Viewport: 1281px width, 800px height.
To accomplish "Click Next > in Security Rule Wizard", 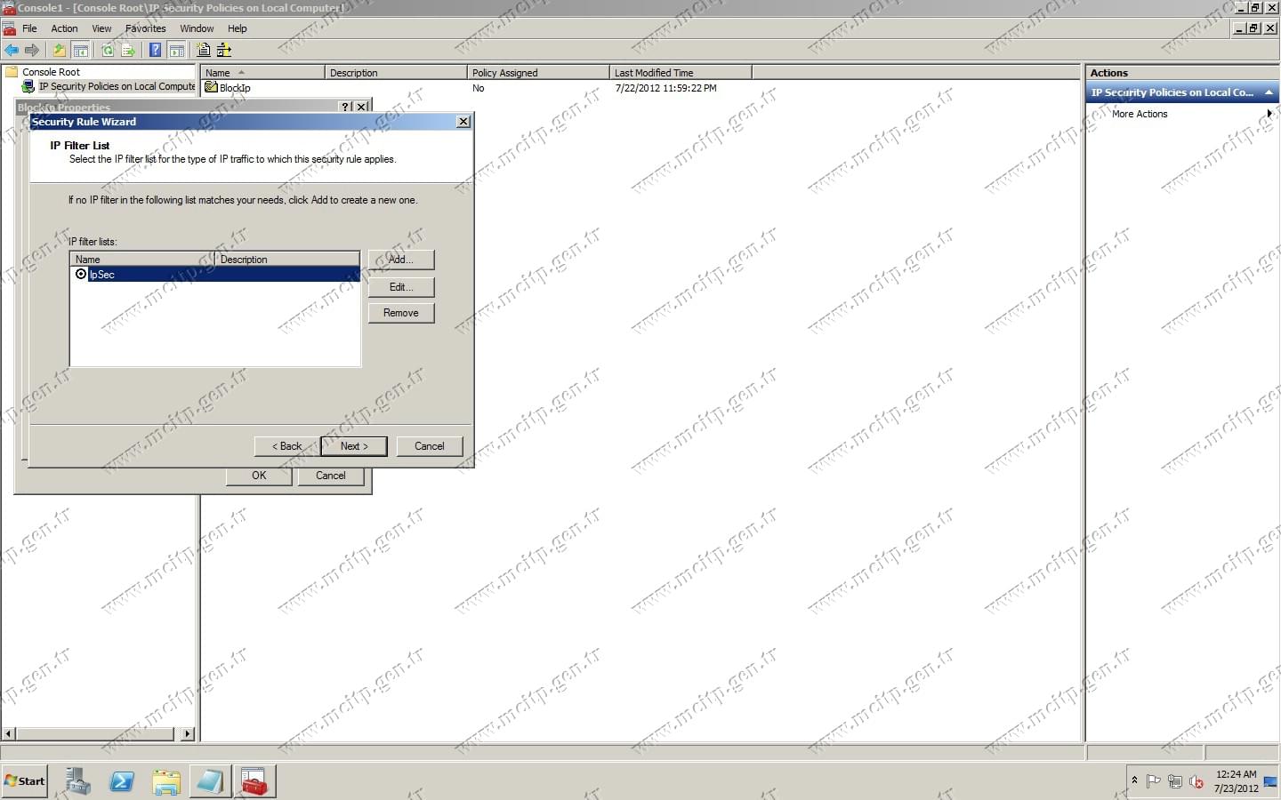I will tap(354, 446).
